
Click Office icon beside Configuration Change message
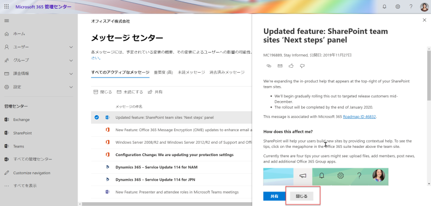pyautogui.click(x=107, y=155)
